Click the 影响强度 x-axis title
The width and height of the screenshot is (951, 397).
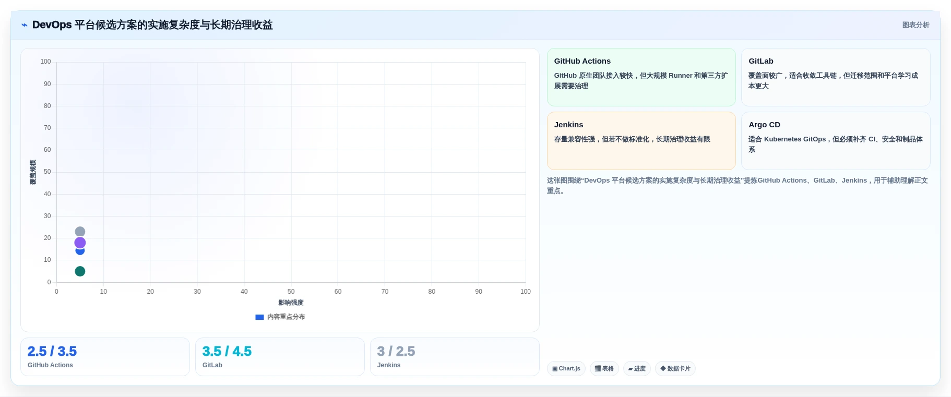tap(291, 303)
